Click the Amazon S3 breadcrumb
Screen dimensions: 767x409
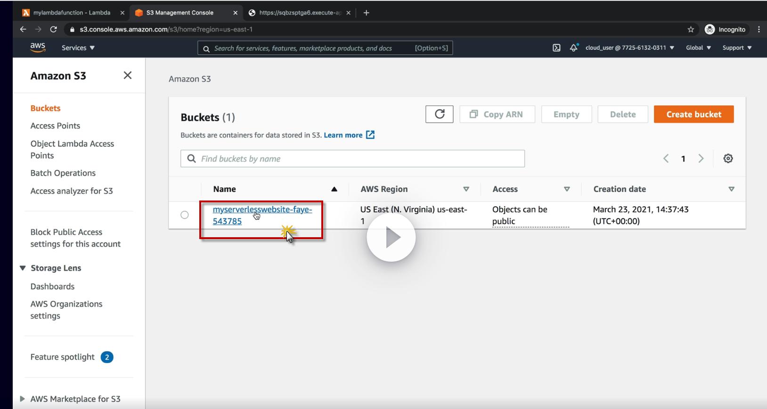point(190,79)
